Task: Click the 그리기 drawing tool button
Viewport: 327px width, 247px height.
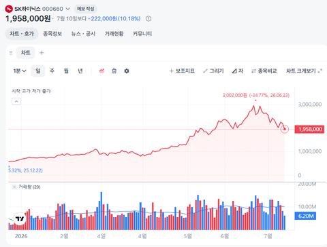Action: [213, 71]
